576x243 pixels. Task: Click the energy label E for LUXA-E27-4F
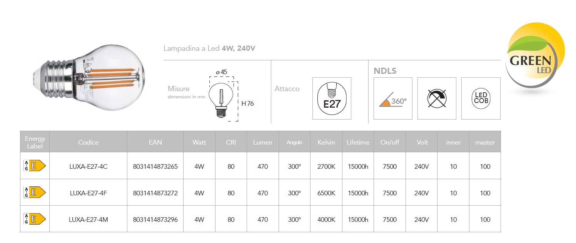point(35,192)
